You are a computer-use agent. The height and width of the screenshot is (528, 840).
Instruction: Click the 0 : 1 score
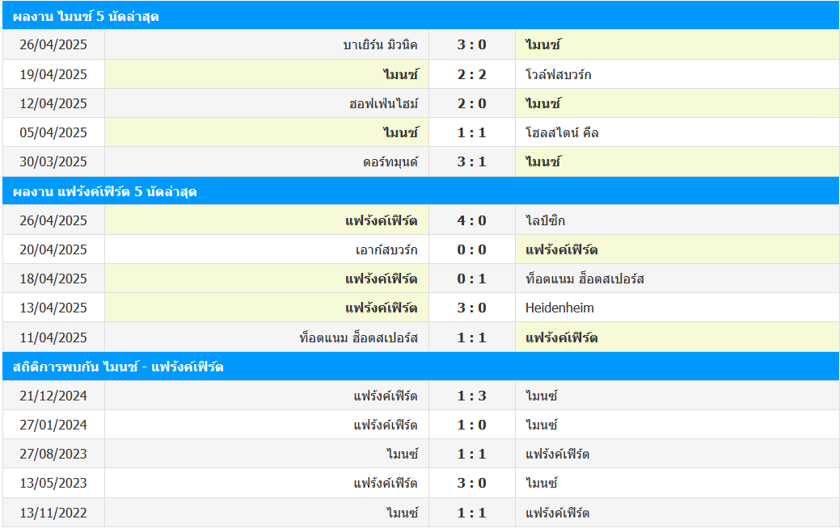click(471, 279)
